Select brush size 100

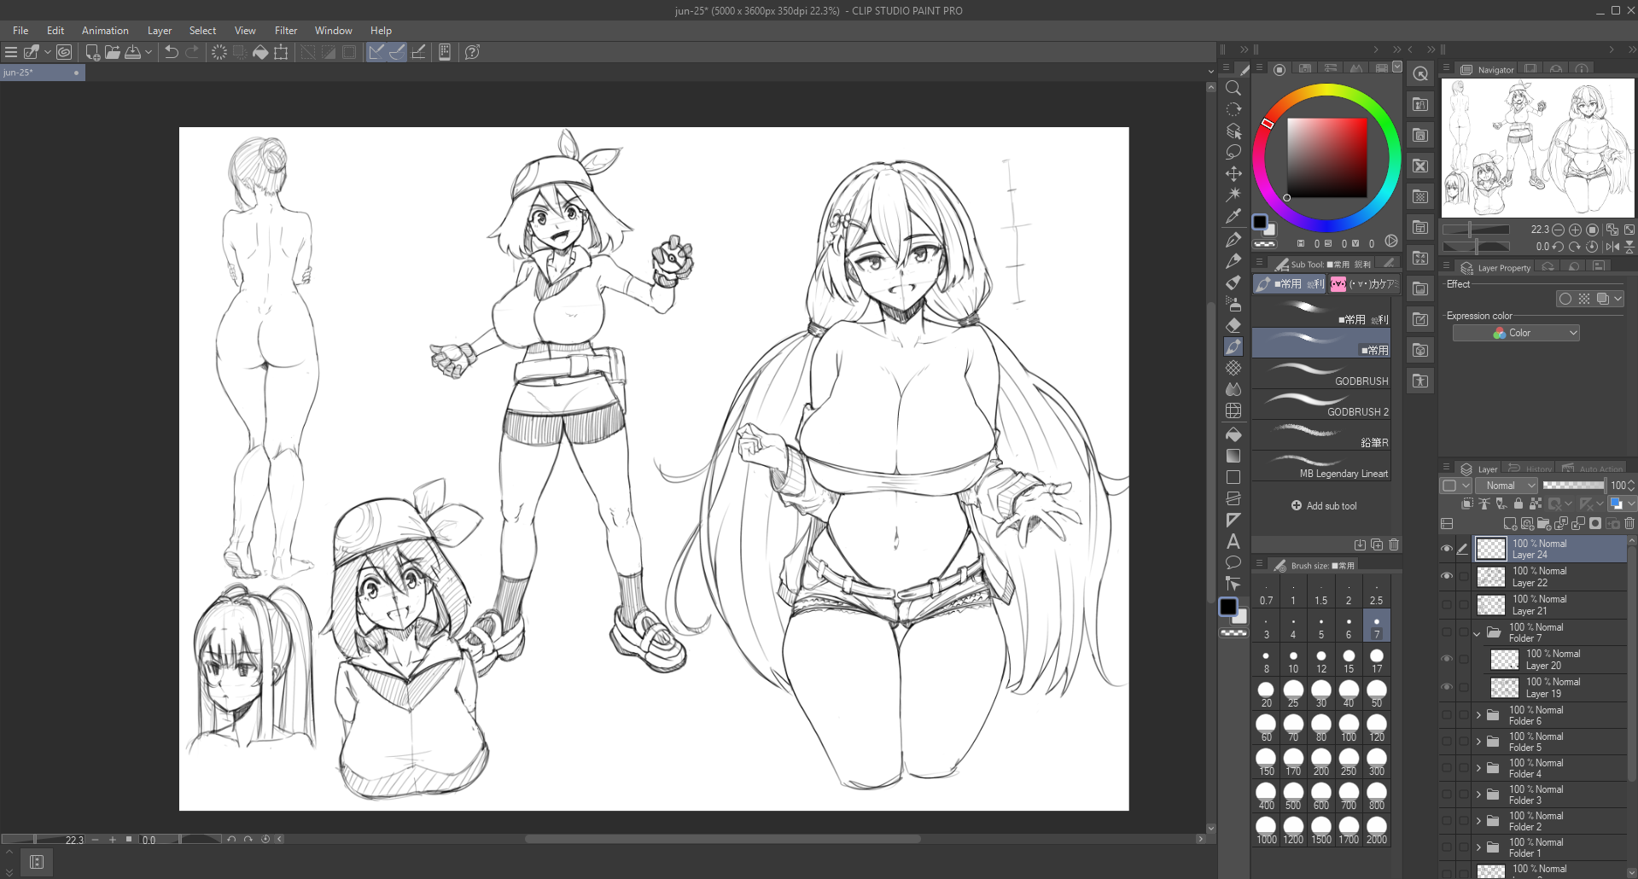(x=1349, y=730)
